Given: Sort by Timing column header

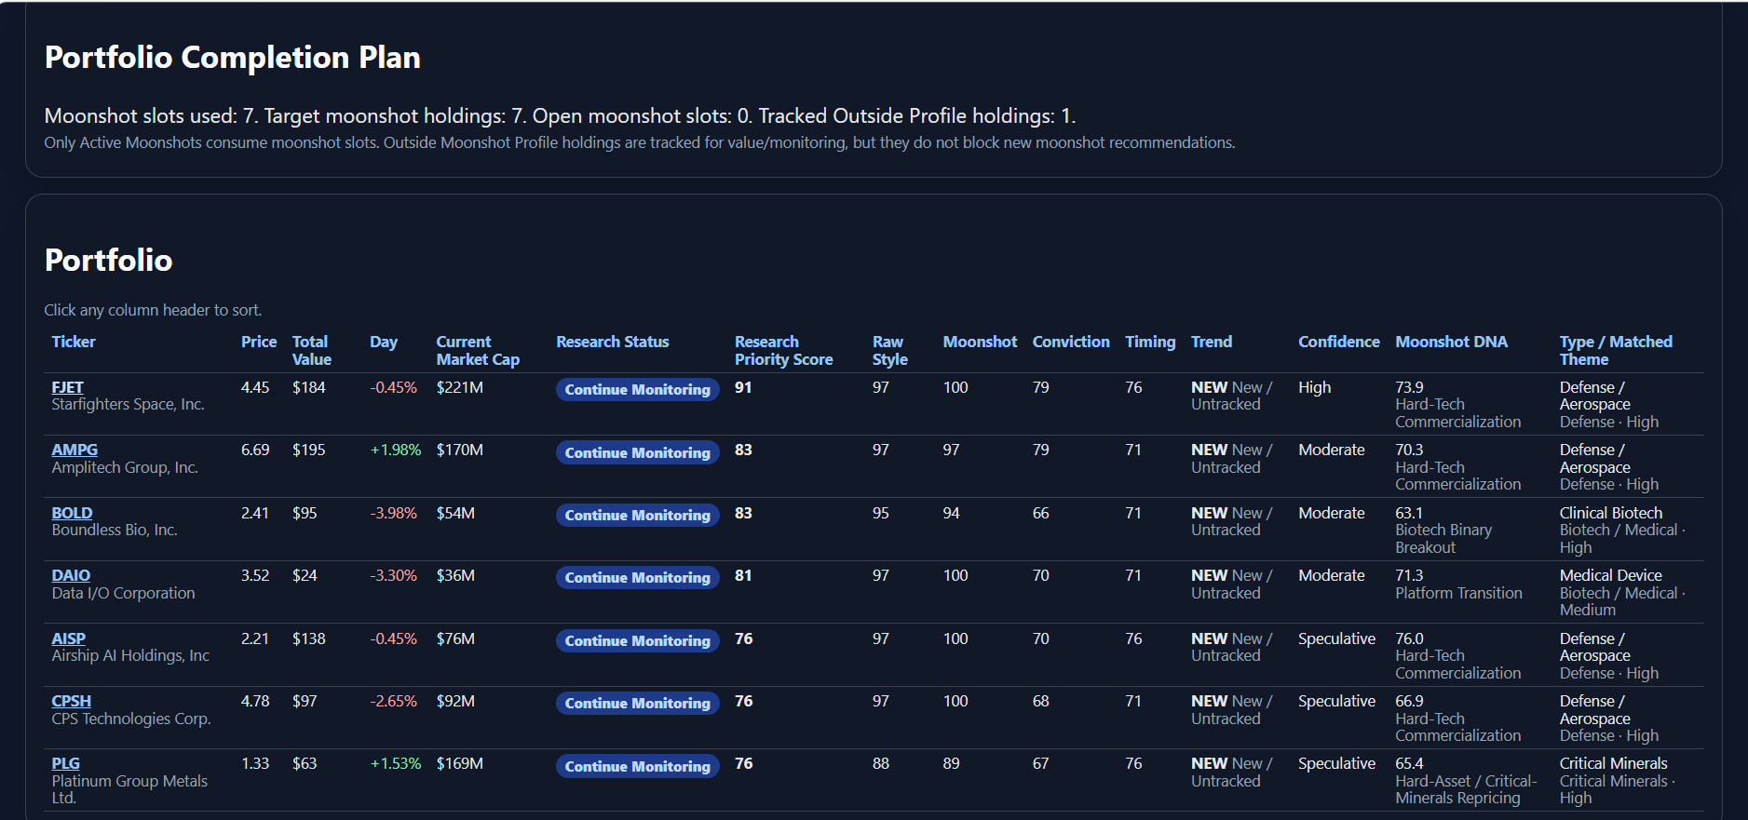Looking at the screenshot, I should pos(1150,342).
